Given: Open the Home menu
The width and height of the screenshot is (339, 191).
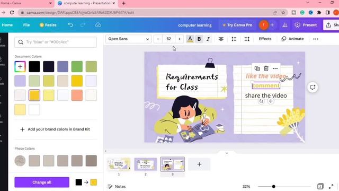Looking at the screenshot, I should tap(7, 25).
